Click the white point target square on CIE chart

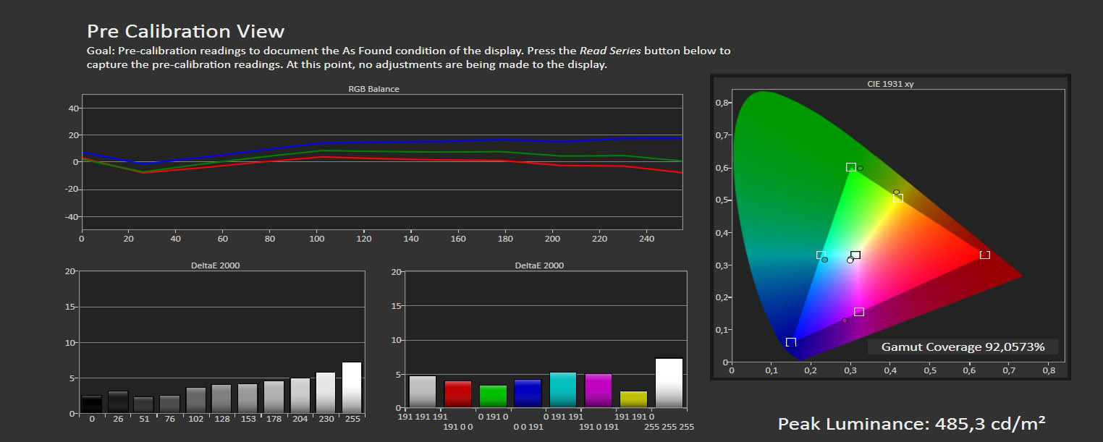[x=855, y=255]
